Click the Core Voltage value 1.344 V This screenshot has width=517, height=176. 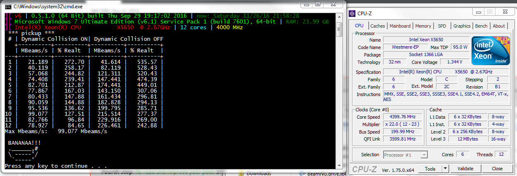(455, 62)
